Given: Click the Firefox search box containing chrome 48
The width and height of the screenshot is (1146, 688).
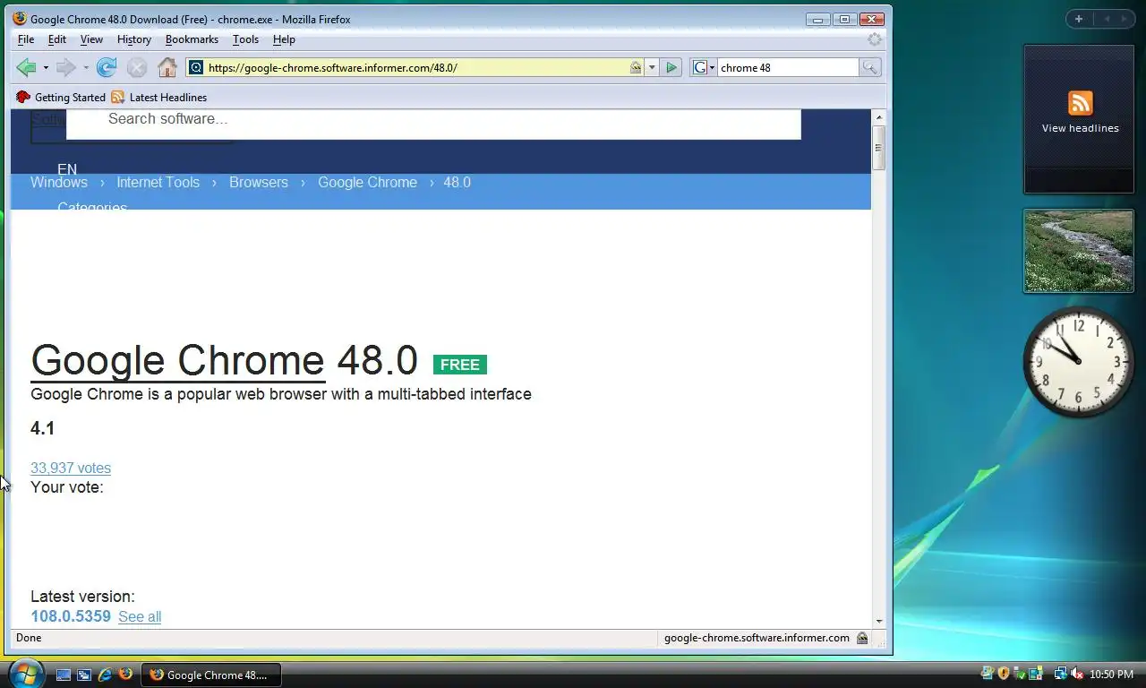Looking at the screenshot, I should click(788, 67).
